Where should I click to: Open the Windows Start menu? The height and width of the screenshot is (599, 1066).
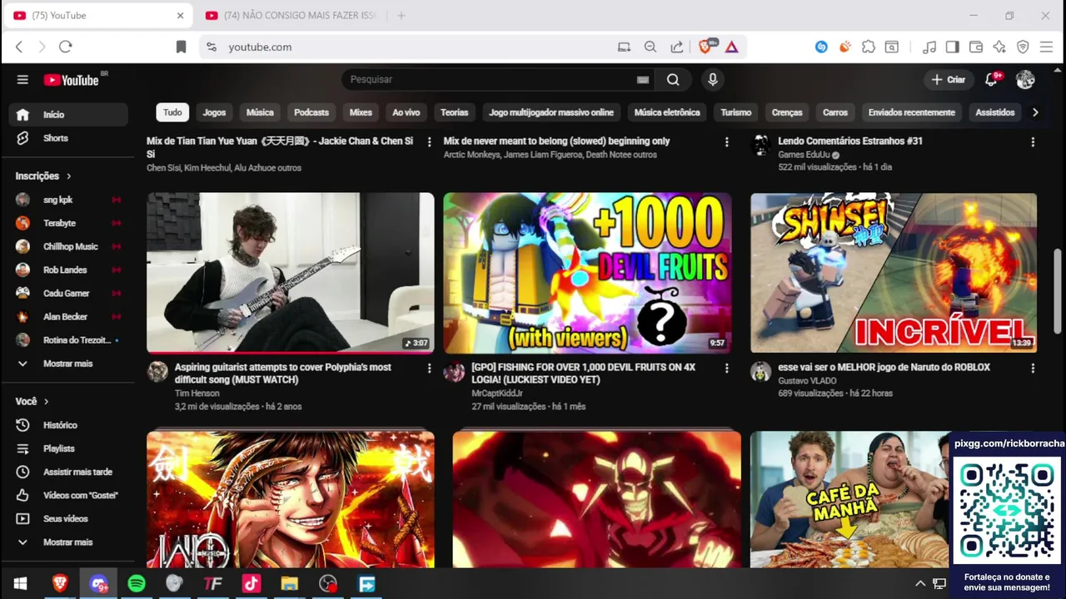point(20,584)
